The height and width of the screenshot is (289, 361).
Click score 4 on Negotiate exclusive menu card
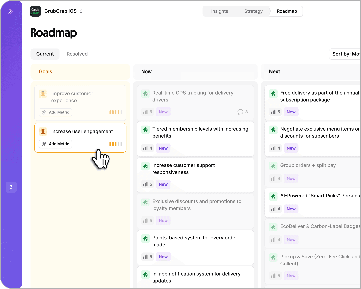click(x=276, y=148)
